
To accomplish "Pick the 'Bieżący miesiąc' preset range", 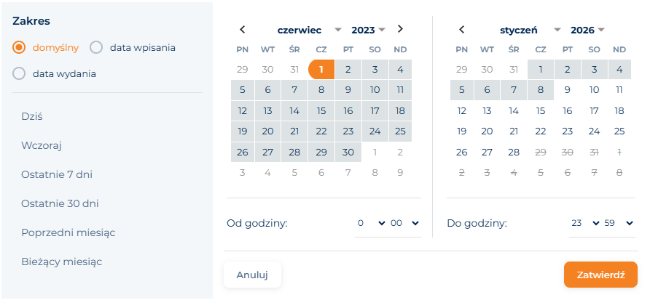I will click(62, 262).
